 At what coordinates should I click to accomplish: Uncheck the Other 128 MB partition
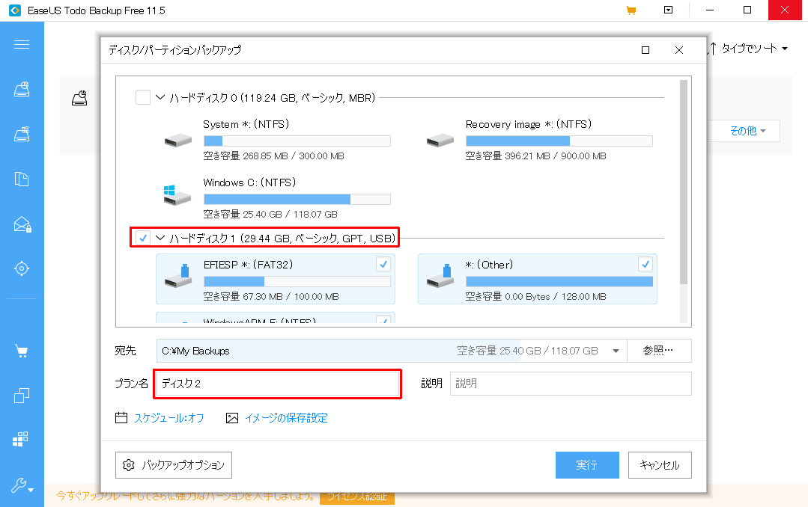click(x=646, y=264)
